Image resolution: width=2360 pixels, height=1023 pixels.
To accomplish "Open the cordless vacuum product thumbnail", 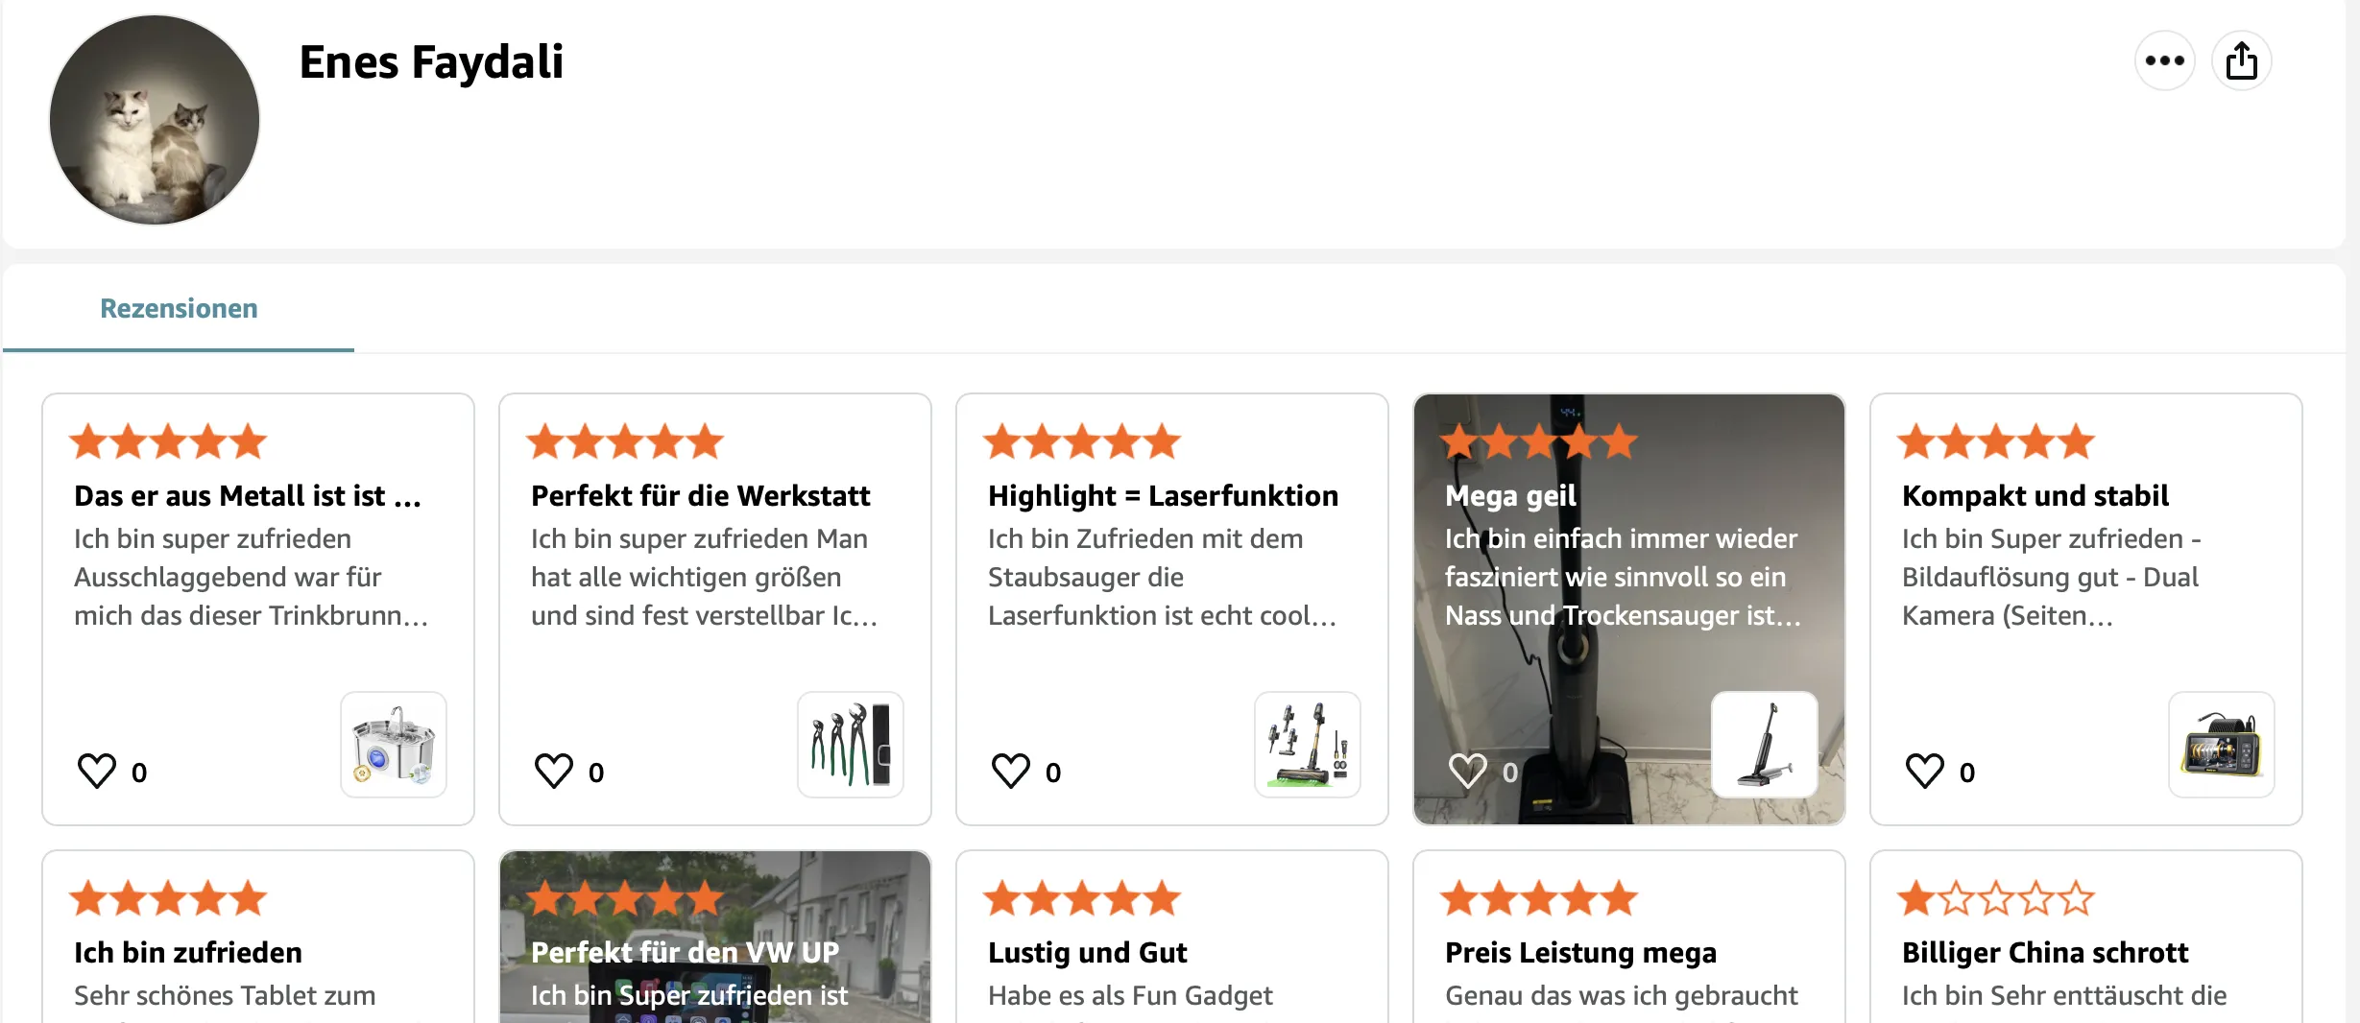I will point(1308,745).
